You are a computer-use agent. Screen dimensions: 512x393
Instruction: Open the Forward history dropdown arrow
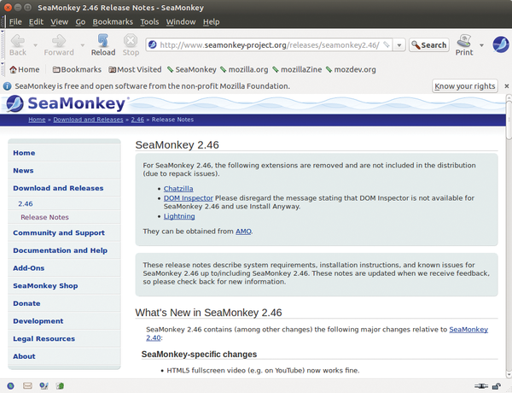(x=82, y=45)
